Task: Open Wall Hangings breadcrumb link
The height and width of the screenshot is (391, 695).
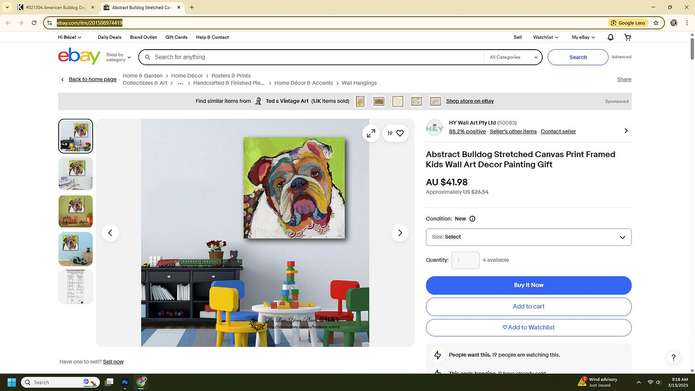Action: (x=359, y=83)
